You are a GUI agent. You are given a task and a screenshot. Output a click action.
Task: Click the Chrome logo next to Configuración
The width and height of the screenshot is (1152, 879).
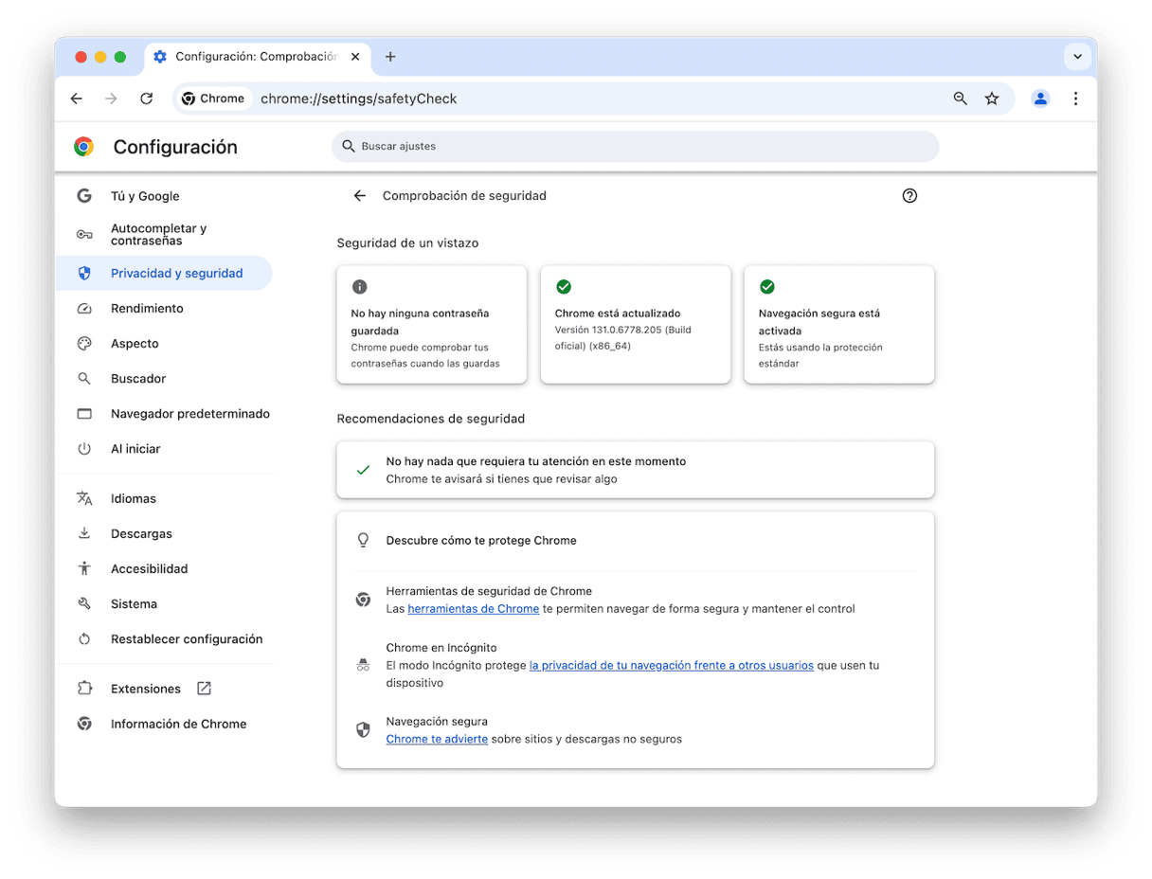pos(84,147)
